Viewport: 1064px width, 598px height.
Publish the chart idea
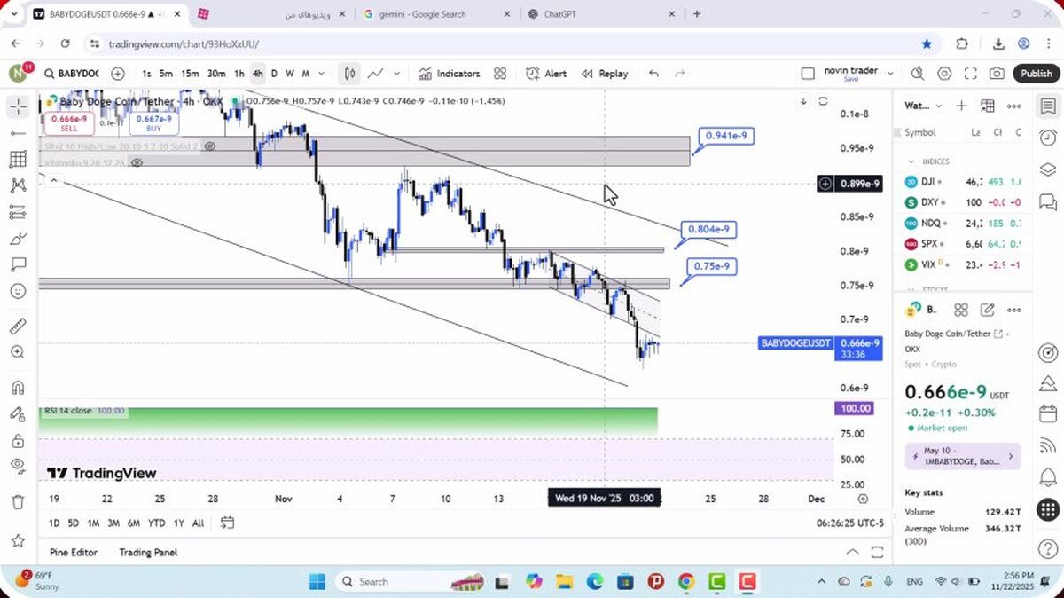(1036, 74)
